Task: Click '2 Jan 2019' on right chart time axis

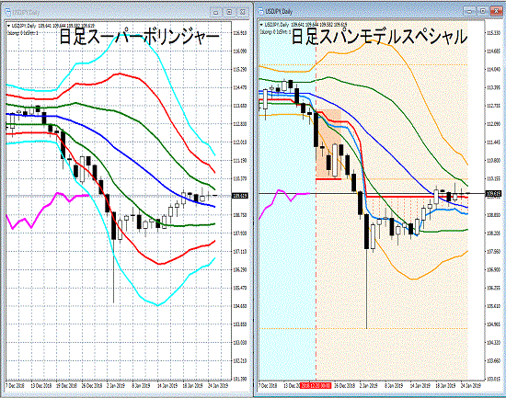Action: 369,385
